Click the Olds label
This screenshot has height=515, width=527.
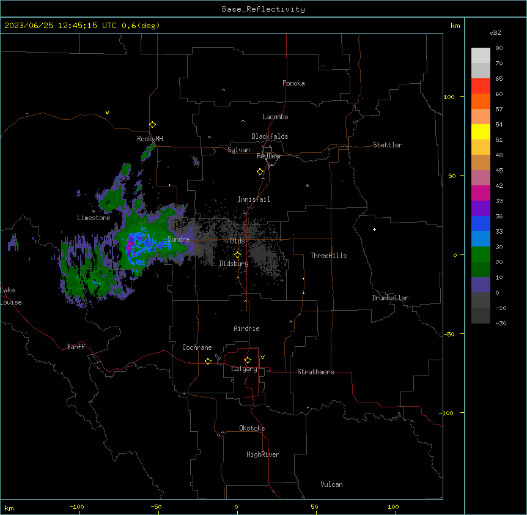(x=237, y=241)
